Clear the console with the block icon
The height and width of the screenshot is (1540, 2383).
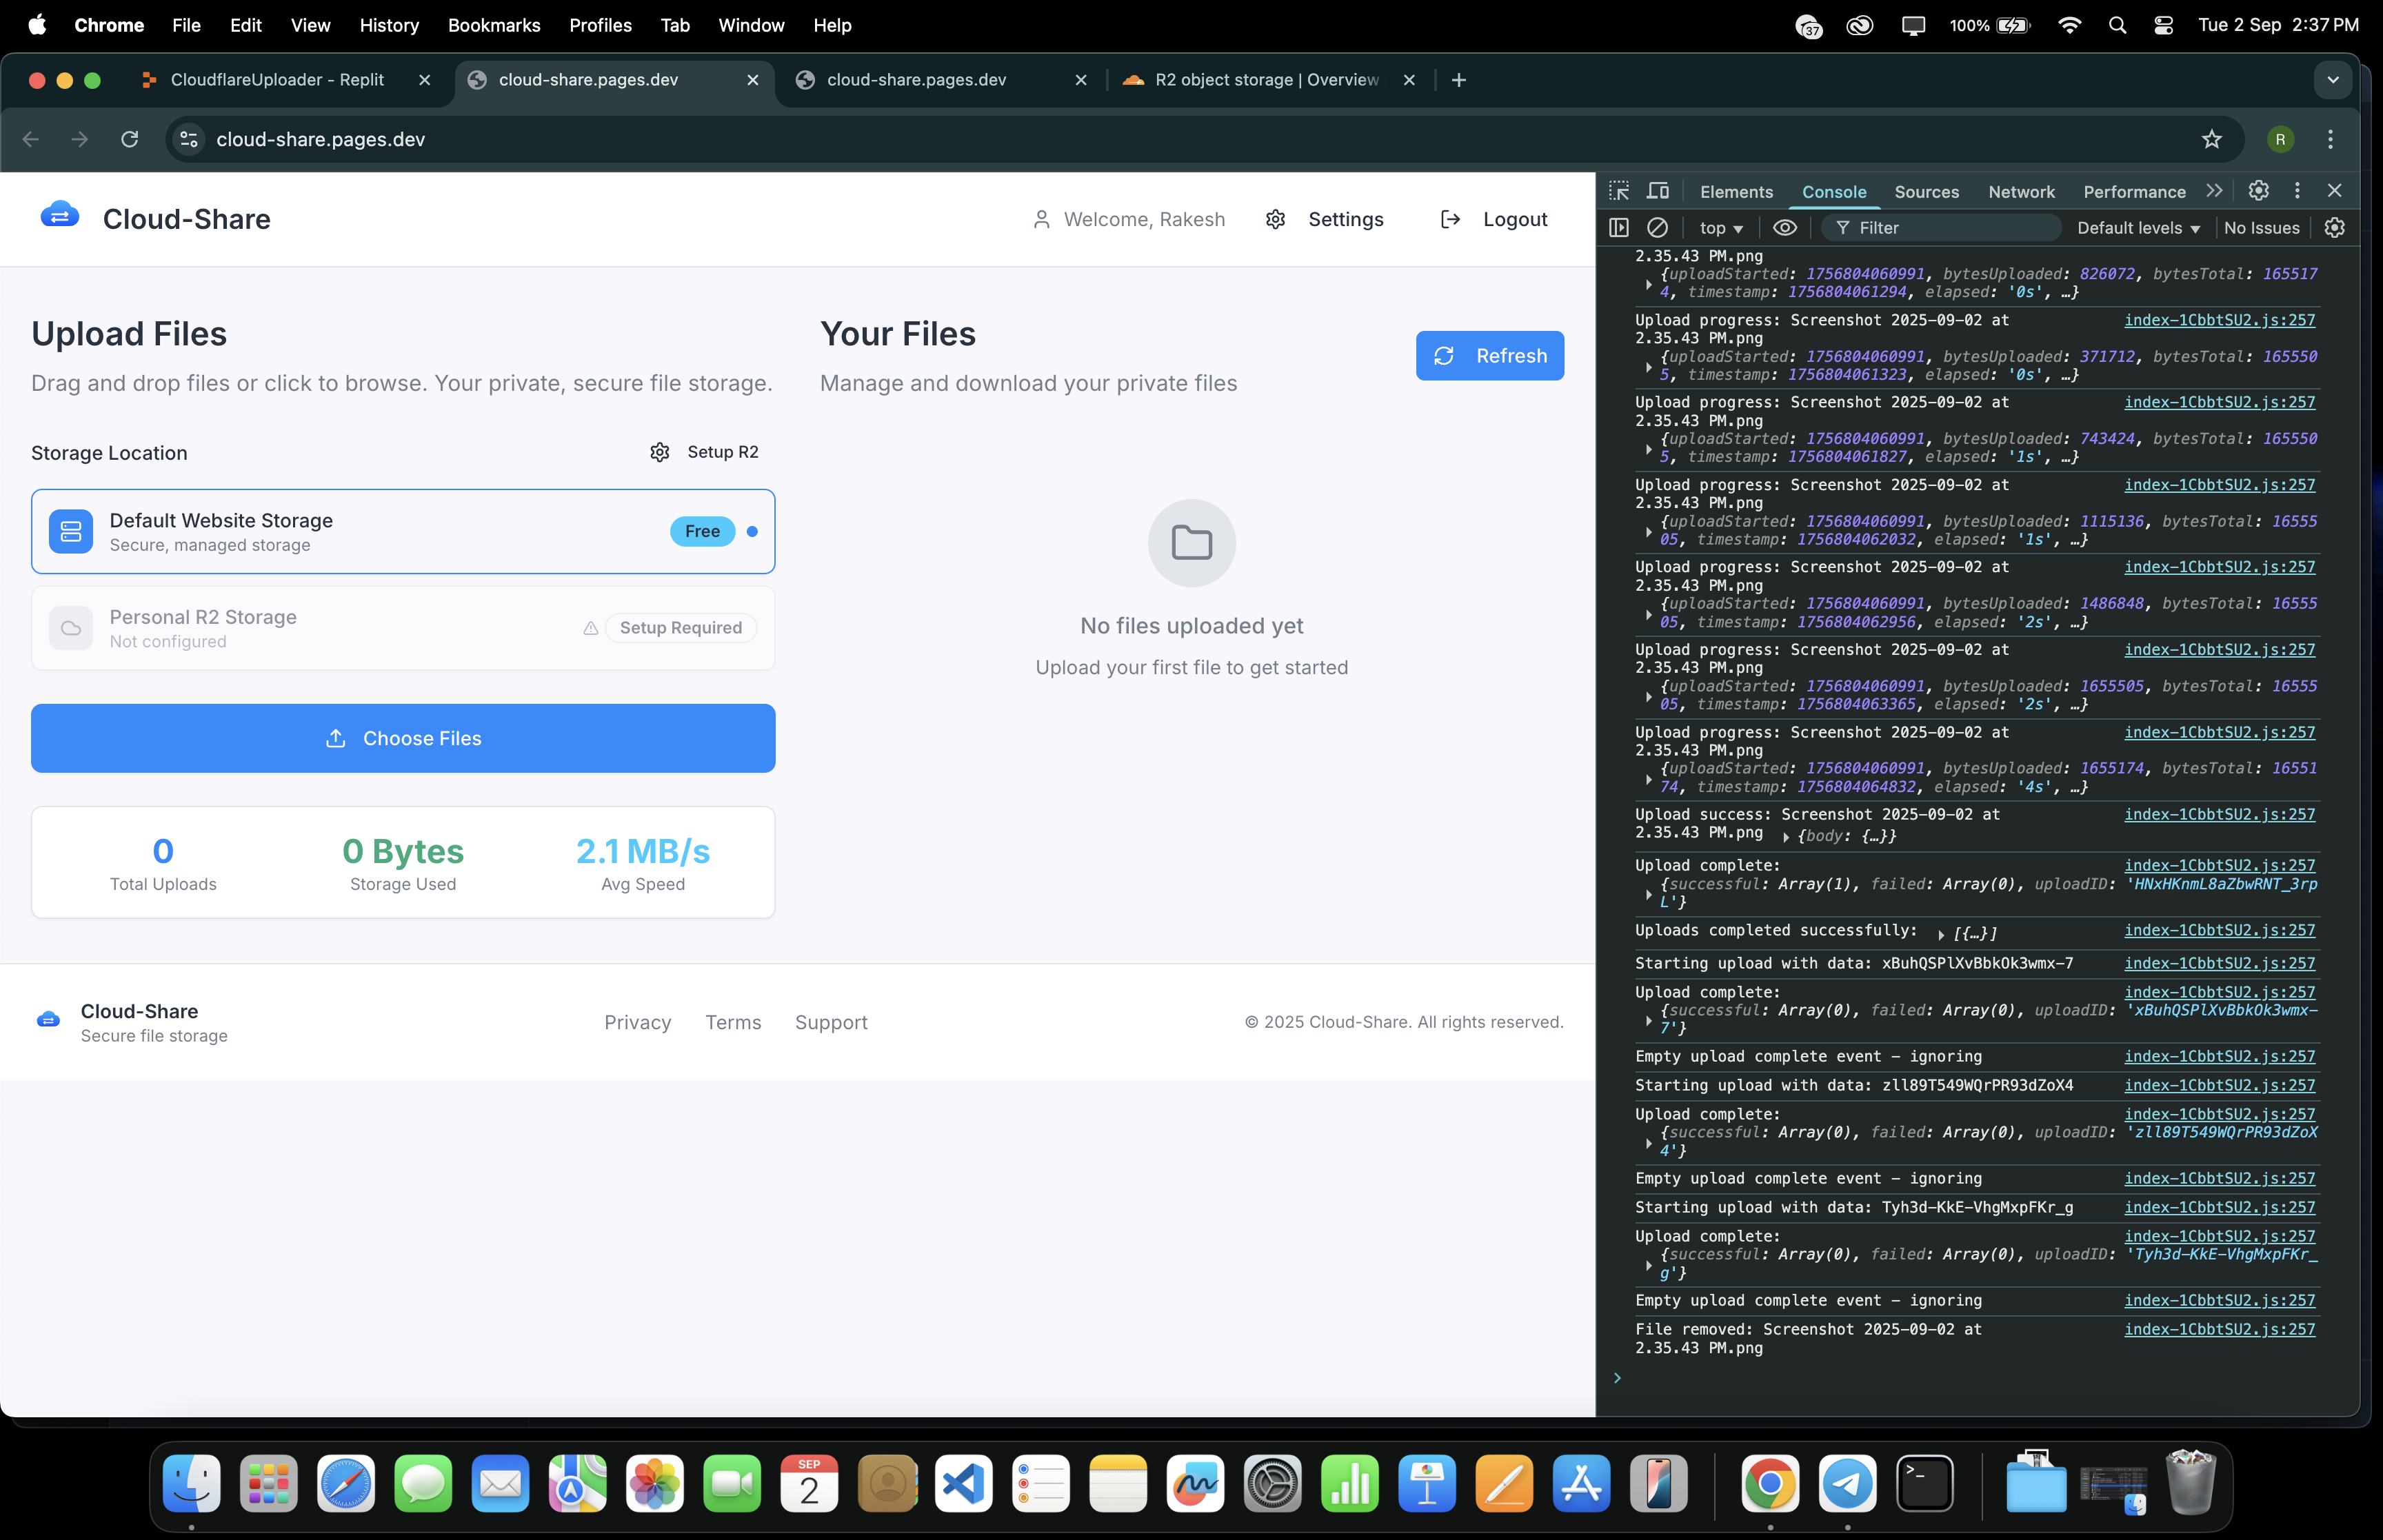click(1657, 228)
